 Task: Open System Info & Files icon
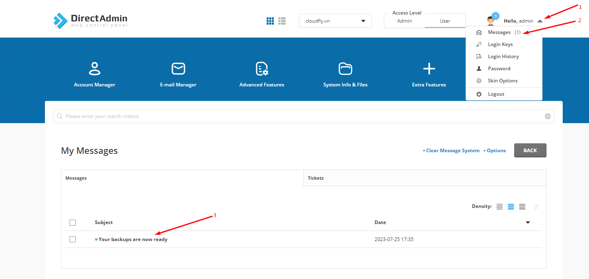point(345,69)
